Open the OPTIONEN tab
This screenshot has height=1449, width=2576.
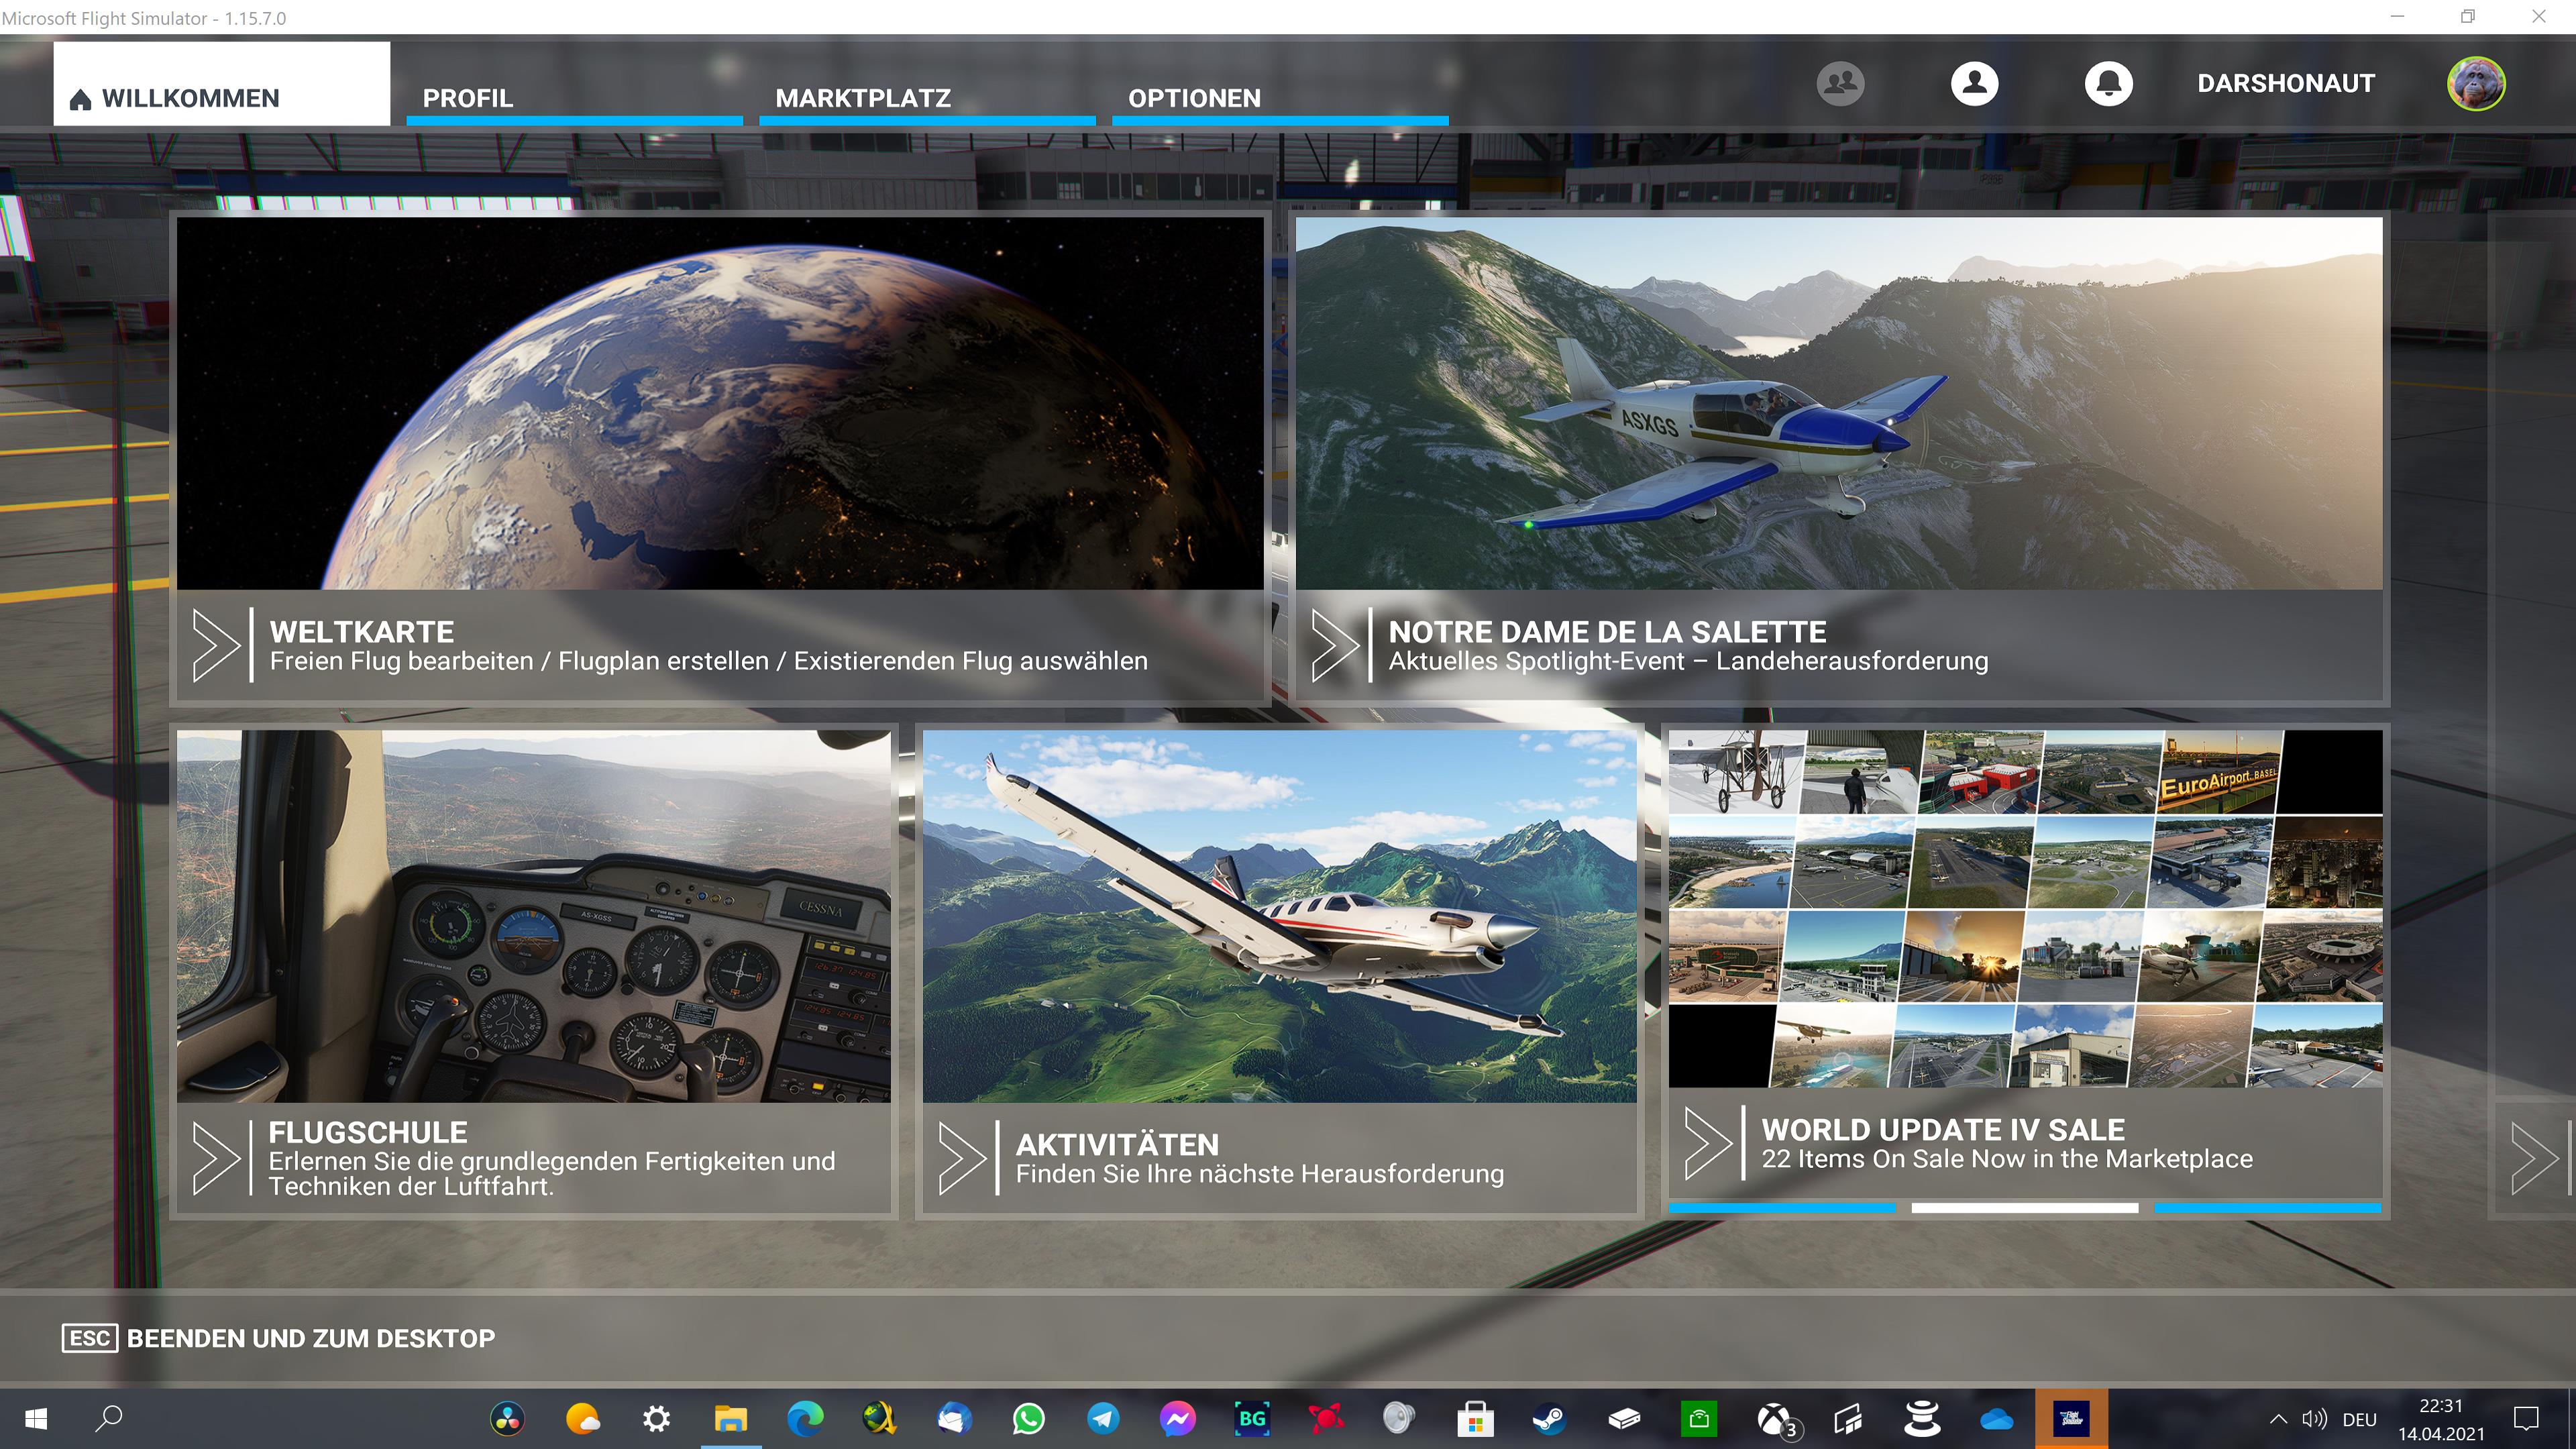tap(1280, 98)
